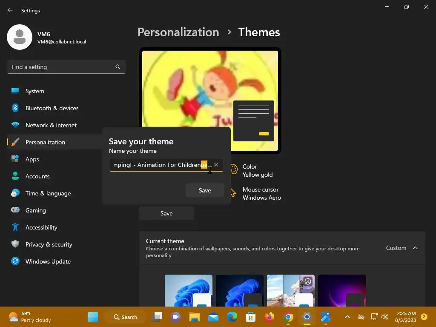Open Microsoft Store from the taskbar
The image size is (436, 327).
pyautogui.click(x=250, y=317)
